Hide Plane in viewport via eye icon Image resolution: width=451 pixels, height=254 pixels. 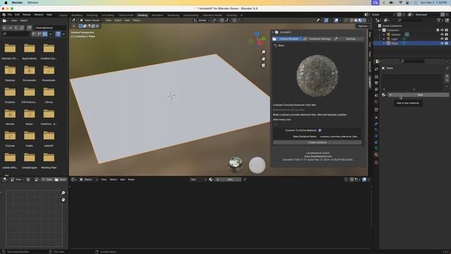pos(442,43)
